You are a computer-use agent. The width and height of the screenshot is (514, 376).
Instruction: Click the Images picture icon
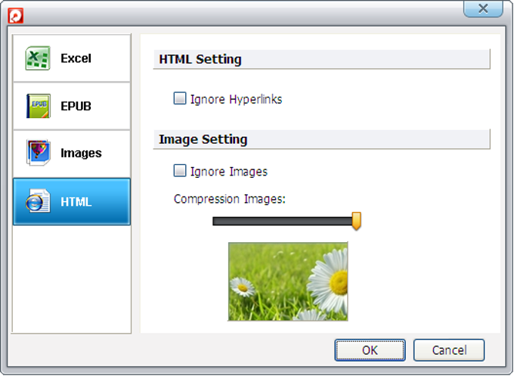(x=38, y=153)
